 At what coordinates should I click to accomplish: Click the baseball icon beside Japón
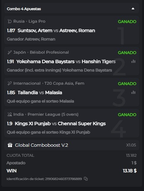coord(9,52)
